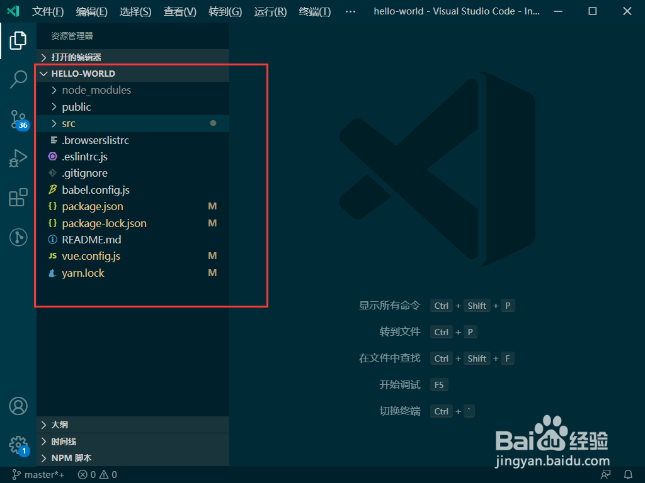Open the Git Graph activity bar icon
Viewport: 645px width, 483px height.
click(x=18, y=237)
